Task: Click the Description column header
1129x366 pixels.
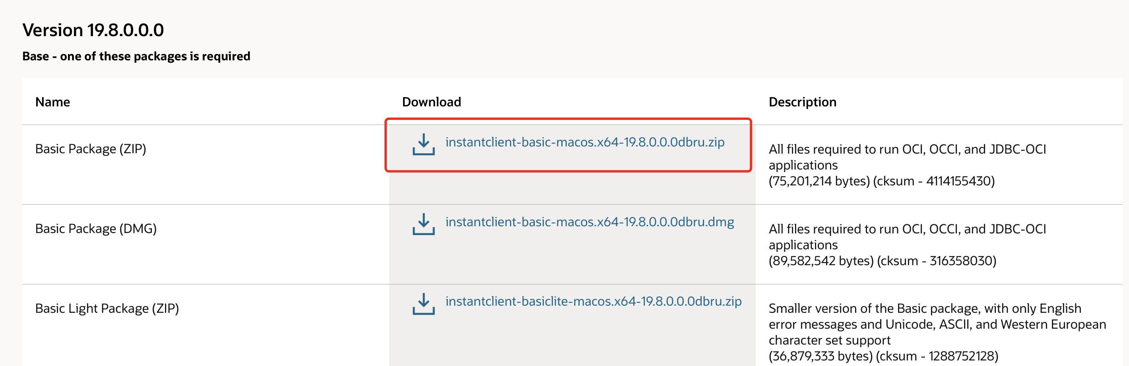Action: click(x=802, y=102)
